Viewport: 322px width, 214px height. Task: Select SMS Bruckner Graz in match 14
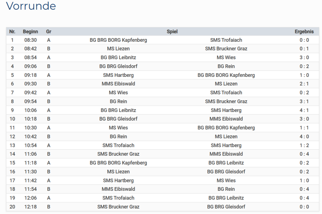(118, 154)
